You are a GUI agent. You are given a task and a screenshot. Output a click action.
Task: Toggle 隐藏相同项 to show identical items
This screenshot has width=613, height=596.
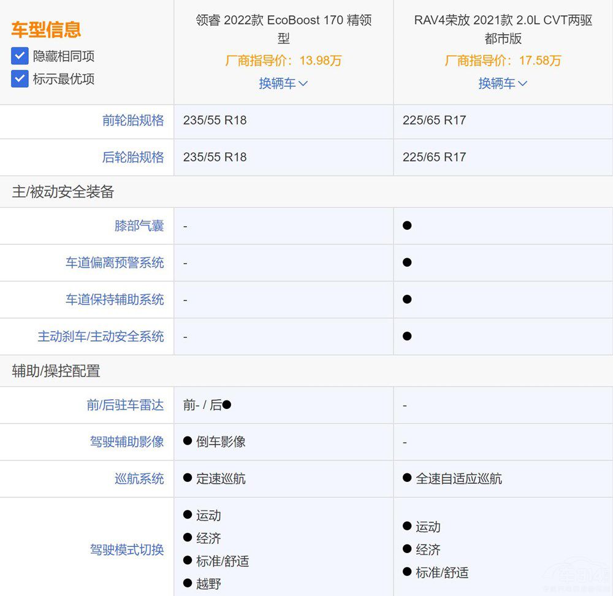coord(19,56)
